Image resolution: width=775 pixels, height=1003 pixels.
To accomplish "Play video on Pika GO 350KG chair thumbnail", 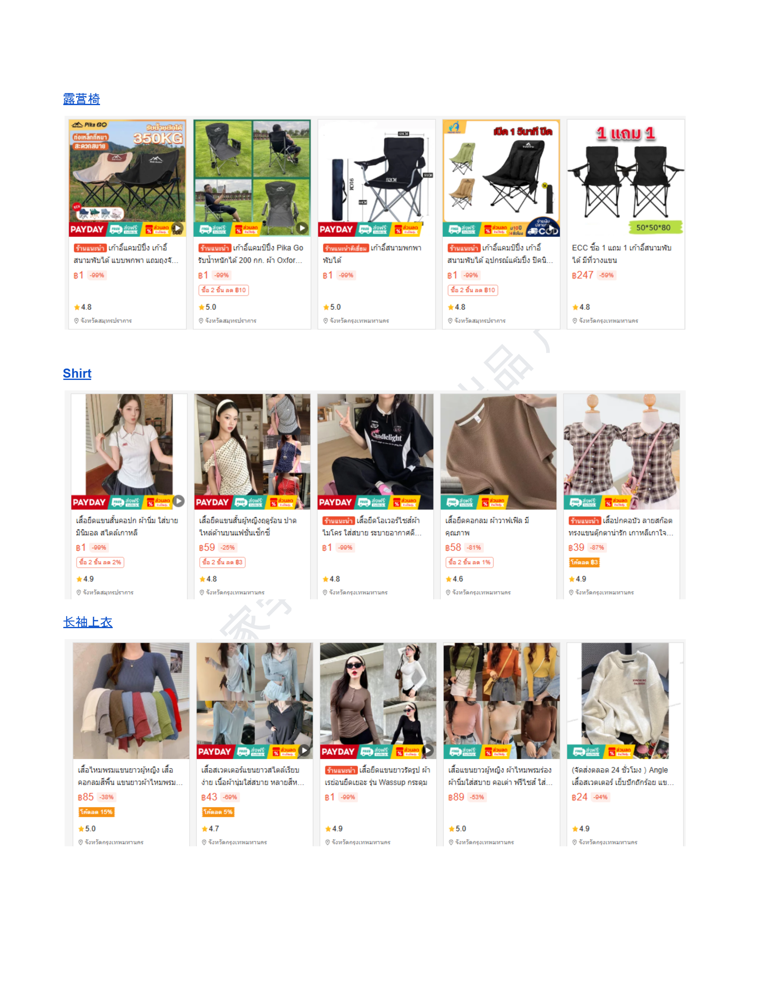I will click(x=178, y=228).
